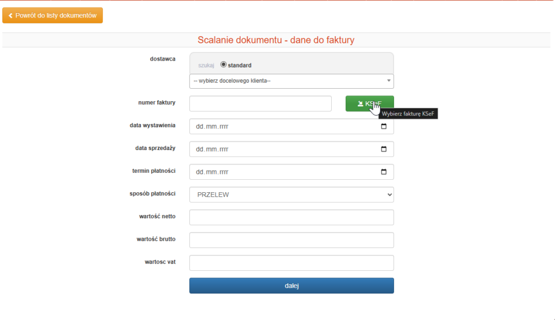Click the calendar icon for data wystawienia
This screenshot has height=320, width=555.
pyautogui.click(x=384, y=127)
